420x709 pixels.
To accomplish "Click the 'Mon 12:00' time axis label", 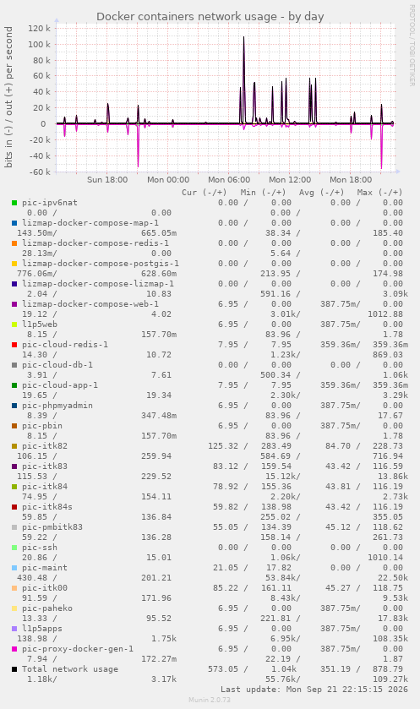I will tap(290, 180).
